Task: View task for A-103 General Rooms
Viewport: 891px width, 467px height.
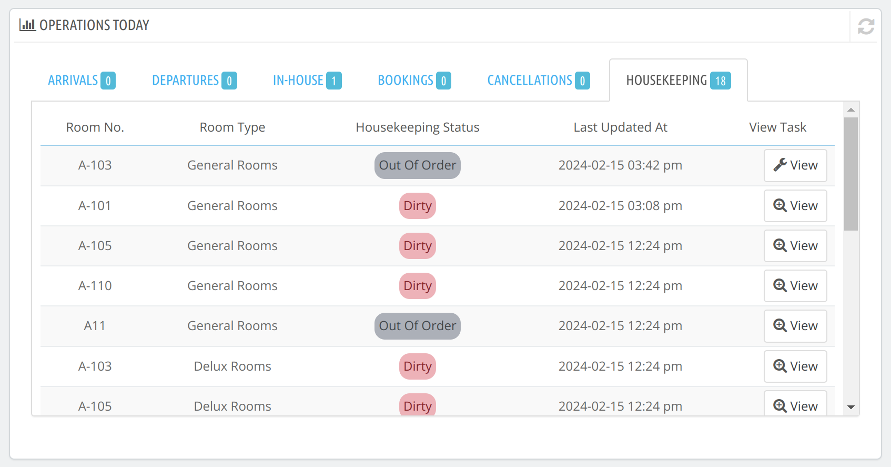Action: pyautogui.click(x=795, y=165)
